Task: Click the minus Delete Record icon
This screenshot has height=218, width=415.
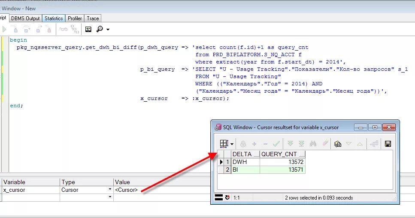Action: (266, 144)
